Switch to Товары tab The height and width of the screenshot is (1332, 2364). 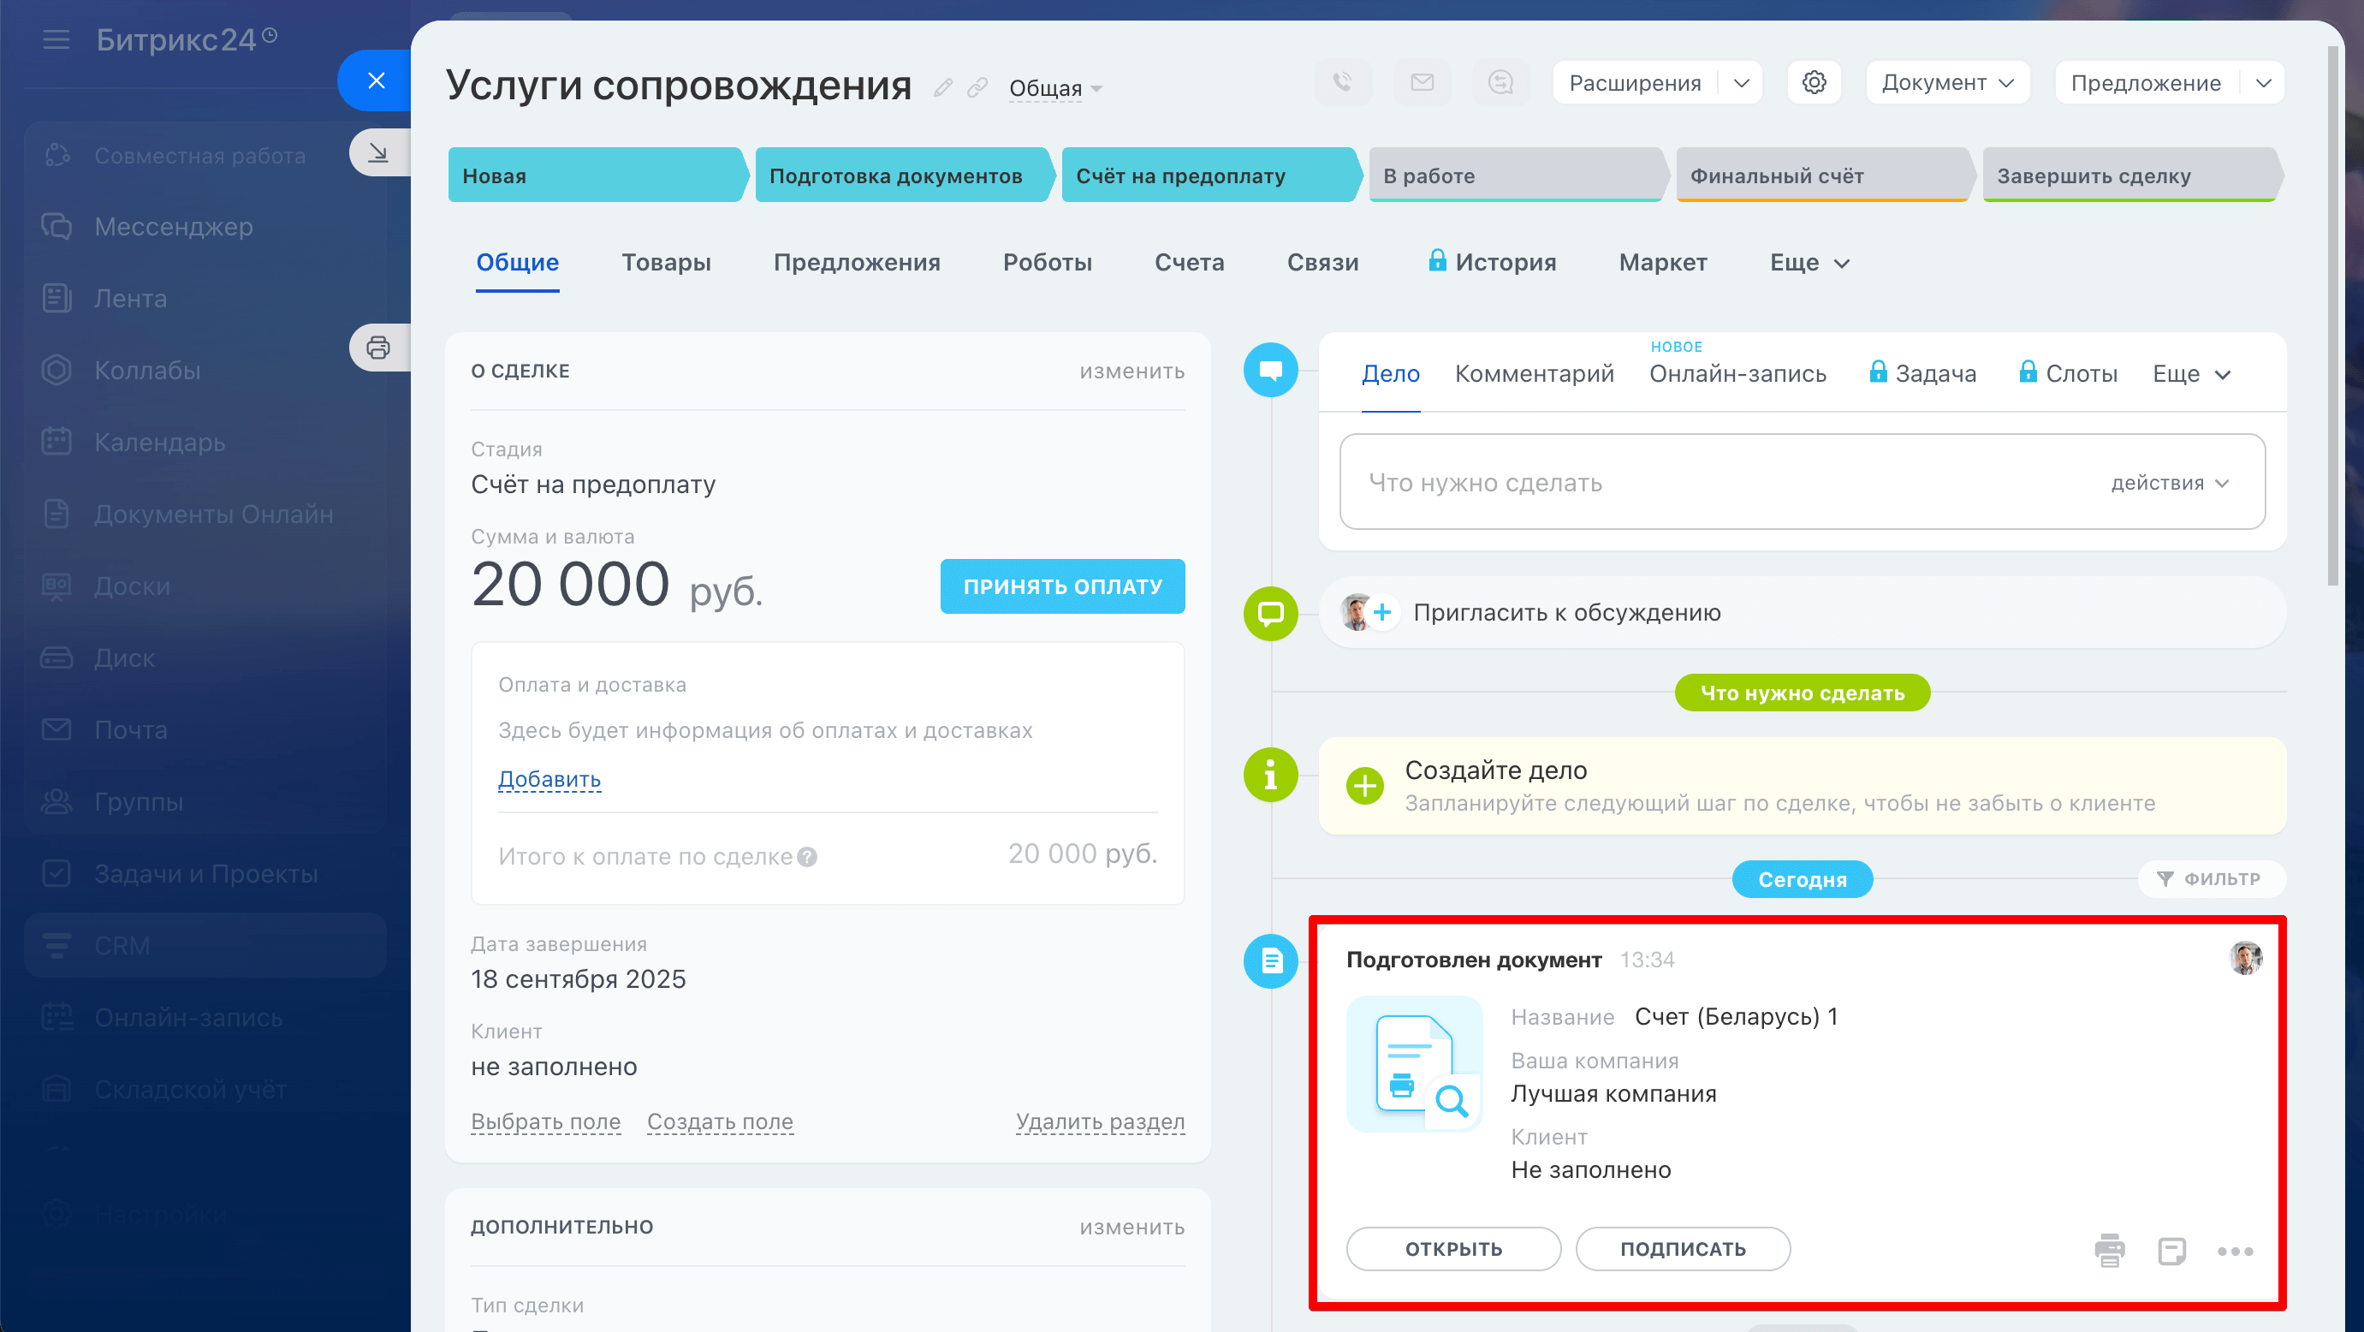pos(666,263)
